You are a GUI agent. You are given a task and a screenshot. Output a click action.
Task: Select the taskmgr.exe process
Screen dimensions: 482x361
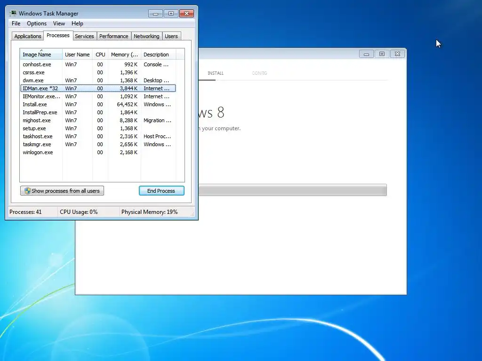coord(98,144)
